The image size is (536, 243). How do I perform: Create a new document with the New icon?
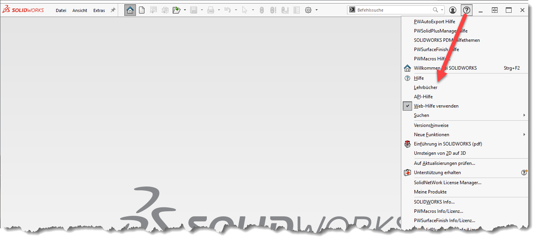[142, 10]
